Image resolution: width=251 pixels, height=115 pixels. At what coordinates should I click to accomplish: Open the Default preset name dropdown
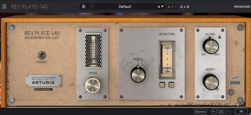click(x=125, y=7)
